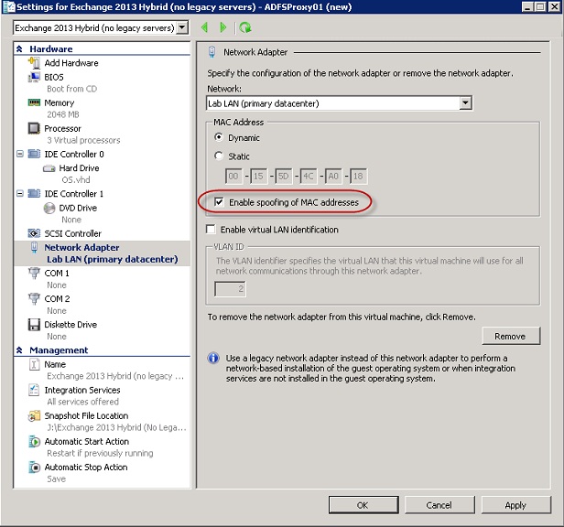564x527 pixels.
Task: Open Automatic Start Action settings
Action: click(87, 441)
